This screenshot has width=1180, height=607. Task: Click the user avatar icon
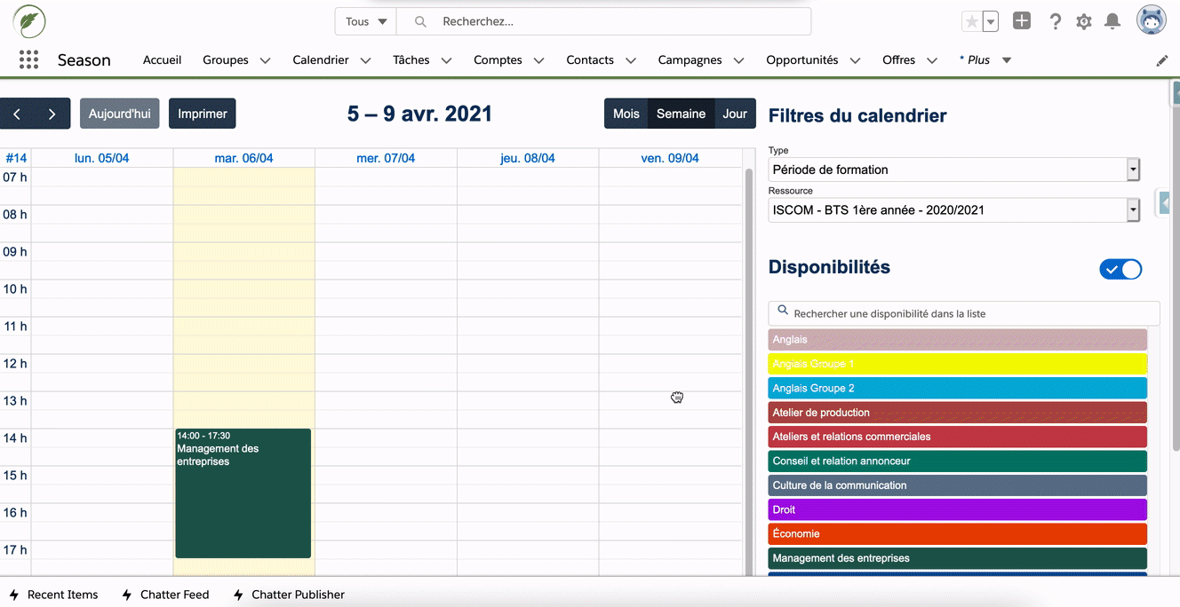[1151, 19]
